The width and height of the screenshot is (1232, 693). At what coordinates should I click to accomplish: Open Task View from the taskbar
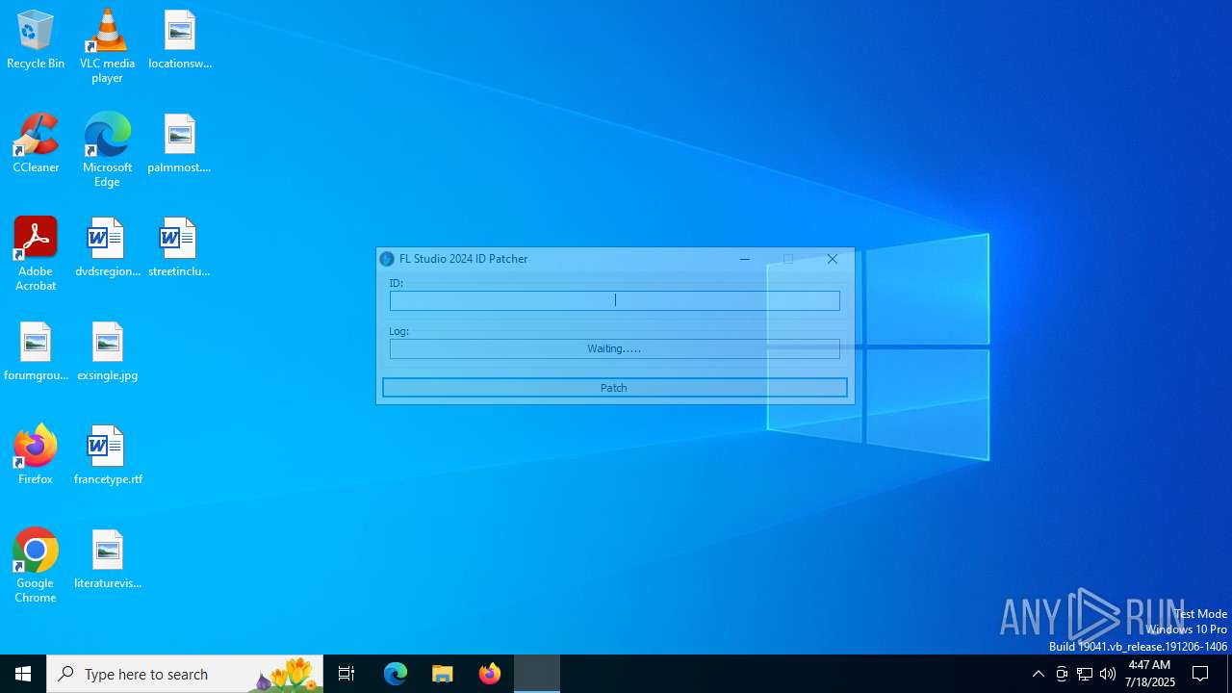coord(346,674)
